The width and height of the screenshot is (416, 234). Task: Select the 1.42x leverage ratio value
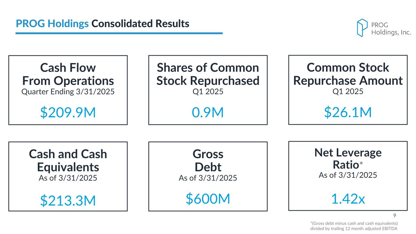(x=348, y=199)
